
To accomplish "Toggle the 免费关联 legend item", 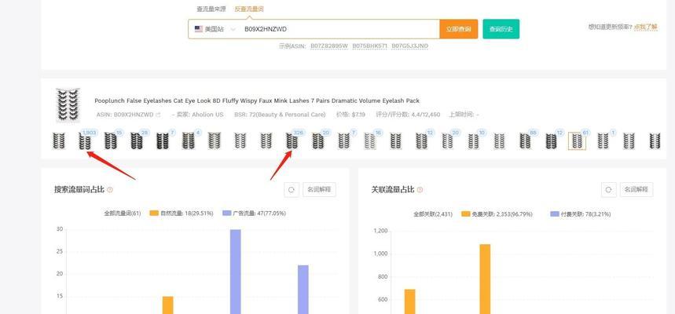I will tap(497, 214).
